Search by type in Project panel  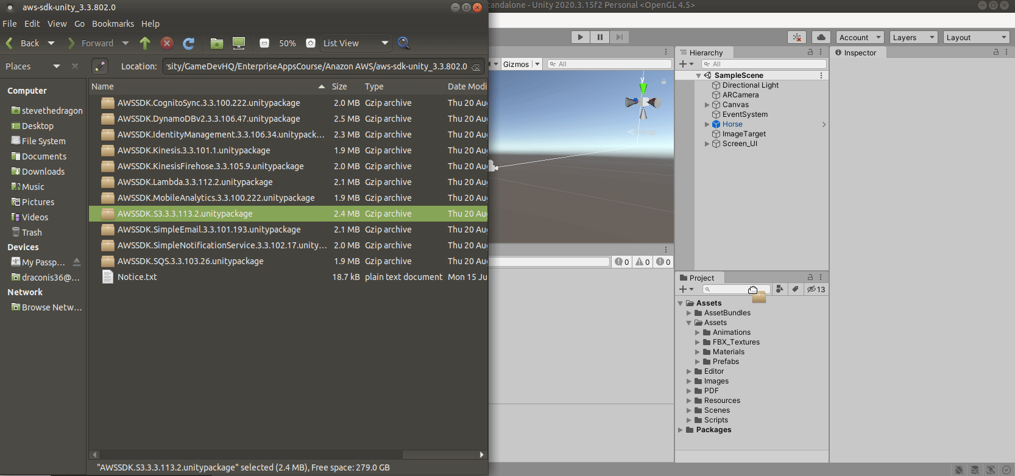pos(780,289)
